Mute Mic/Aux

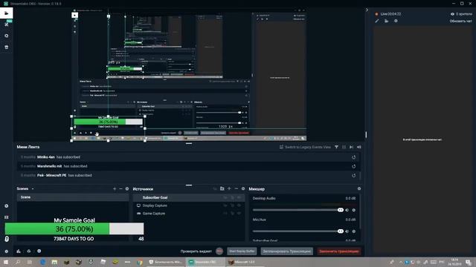[347, 231]
